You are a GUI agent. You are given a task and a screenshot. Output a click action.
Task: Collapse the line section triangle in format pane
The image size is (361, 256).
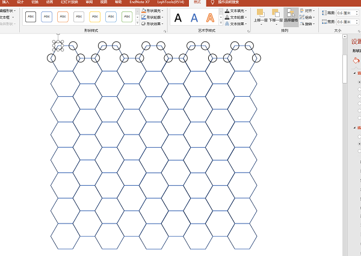point(354,127)
